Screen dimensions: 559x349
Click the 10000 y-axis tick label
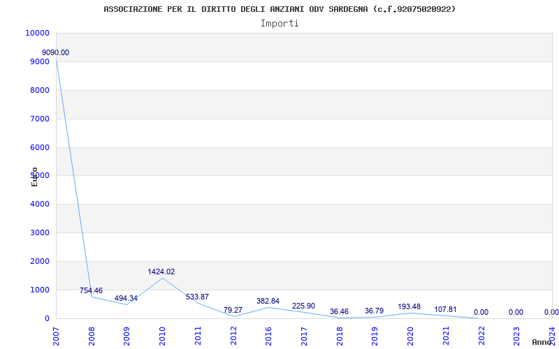[x=36, y=34]
